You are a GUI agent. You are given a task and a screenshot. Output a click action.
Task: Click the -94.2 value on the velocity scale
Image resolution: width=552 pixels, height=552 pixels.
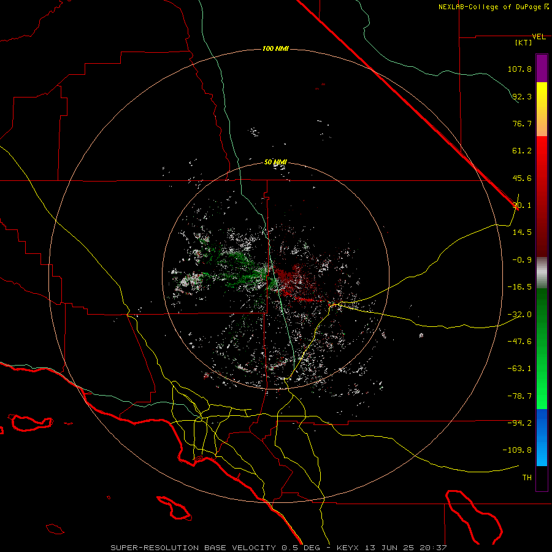pyautogui.click(x=519, y=423)
